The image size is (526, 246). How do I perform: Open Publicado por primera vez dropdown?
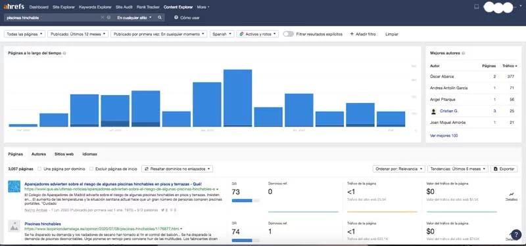click(x=158, y=34)
